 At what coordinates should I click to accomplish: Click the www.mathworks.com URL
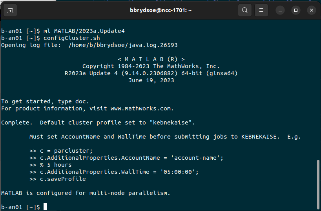pos(142,108)
